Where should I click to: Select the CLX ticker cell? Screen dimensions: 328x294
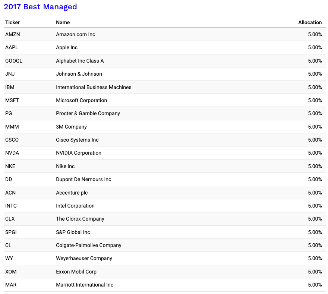point(10,219)
